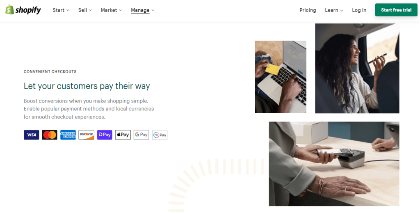The width and height of the screenshot is (420, 213).
Task: Click the Discover card icon
Action: pos(86,135)
